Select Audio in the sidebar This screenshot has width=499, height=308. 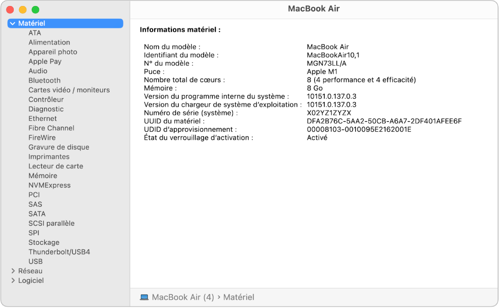click(38, 71)
